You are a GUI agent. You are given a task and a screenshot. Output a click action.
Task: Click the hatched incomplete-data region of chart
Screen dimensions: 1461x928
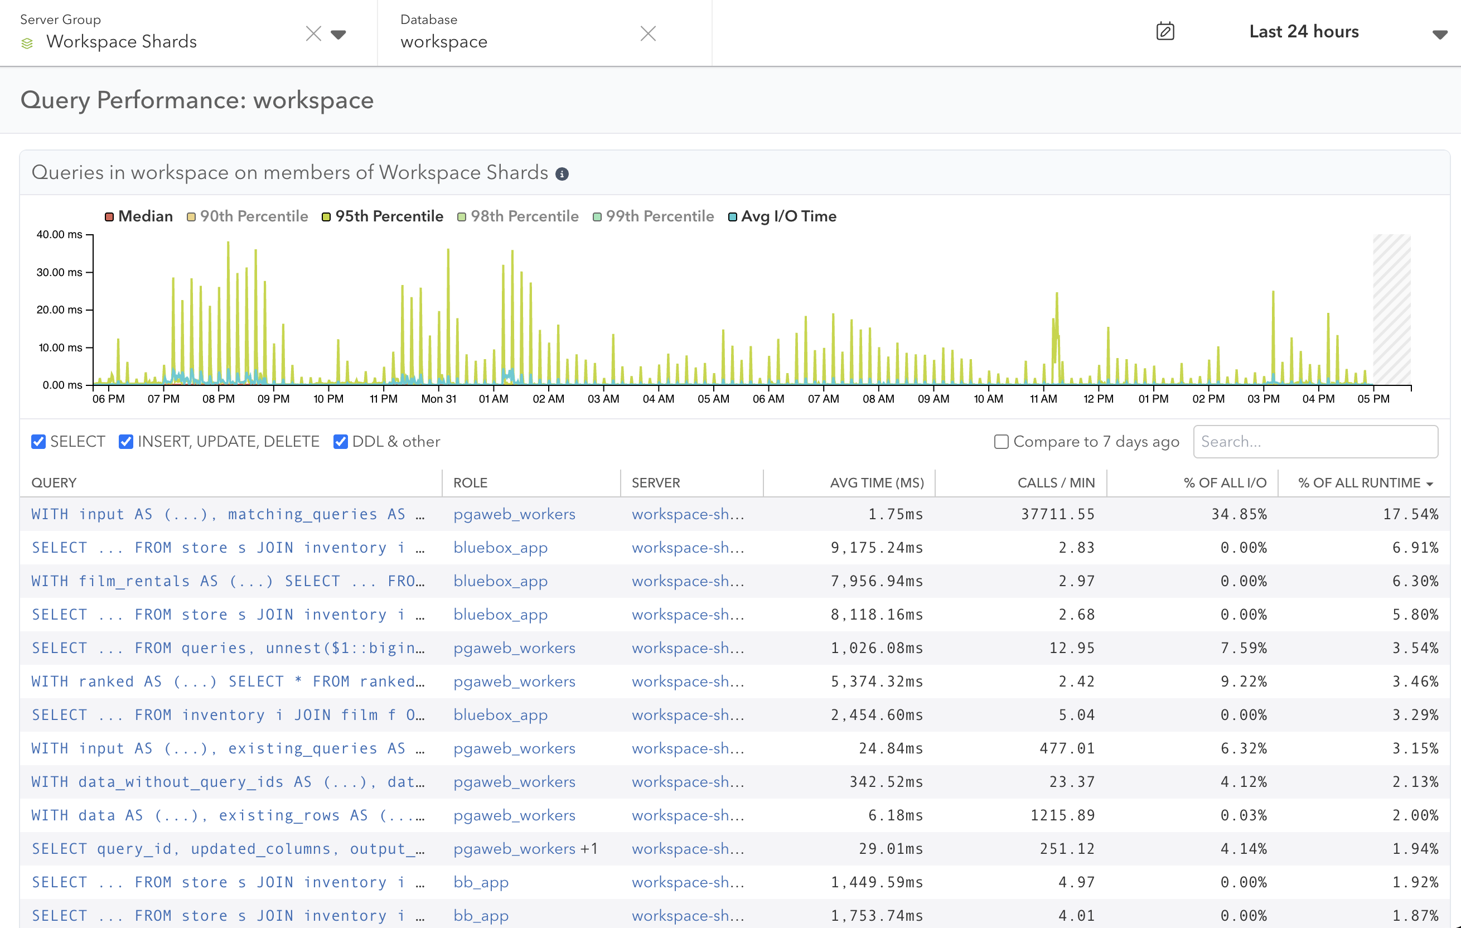point(1392,310)
